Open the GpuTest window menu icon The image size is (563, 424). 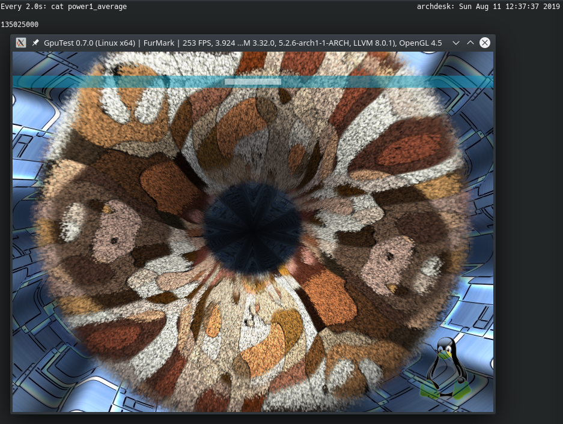coord(21,43)
